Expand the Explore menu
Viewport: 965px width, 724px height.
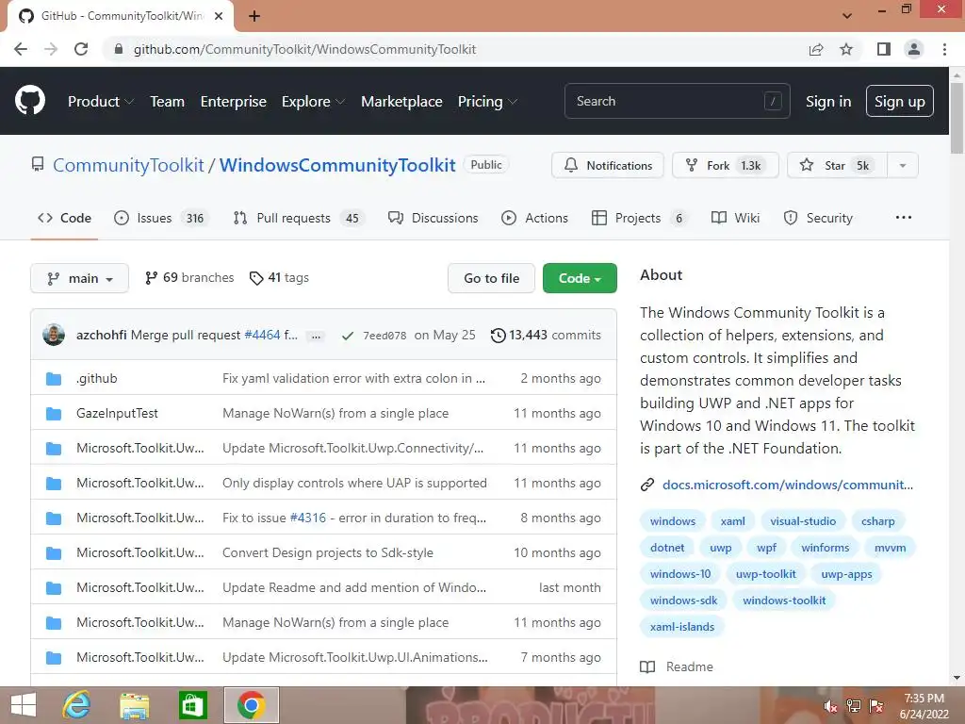coord(313,102)
